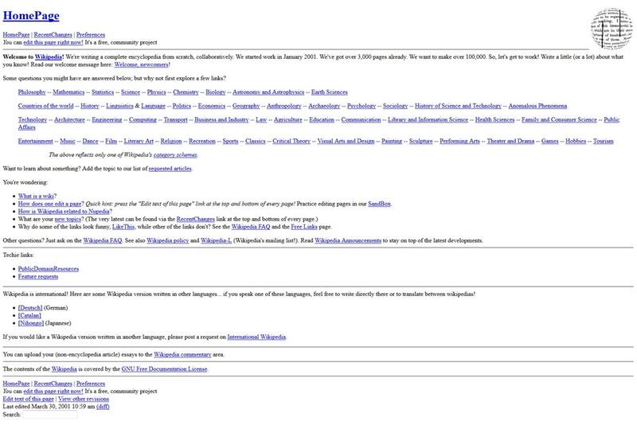Open the Archaeology link

click(324, 106)
